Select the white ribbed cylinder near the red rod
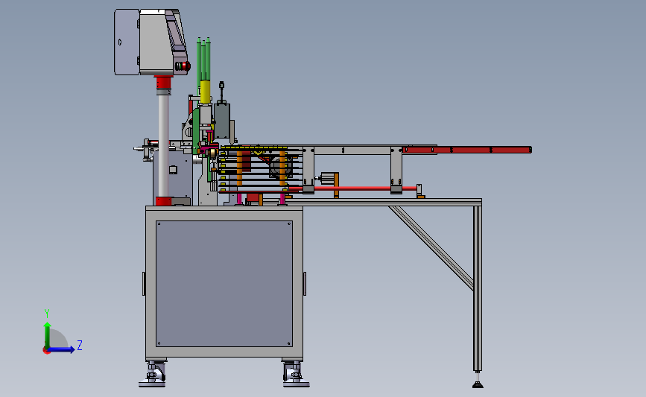 (x=329, y=179)
